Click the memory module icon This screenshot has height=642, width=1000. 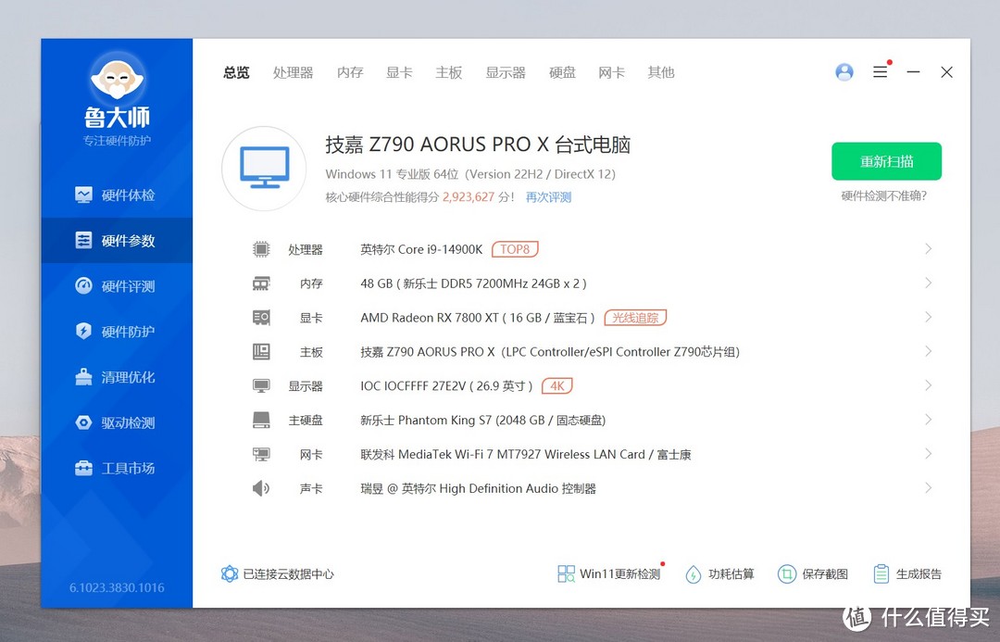tap(261, 283)
